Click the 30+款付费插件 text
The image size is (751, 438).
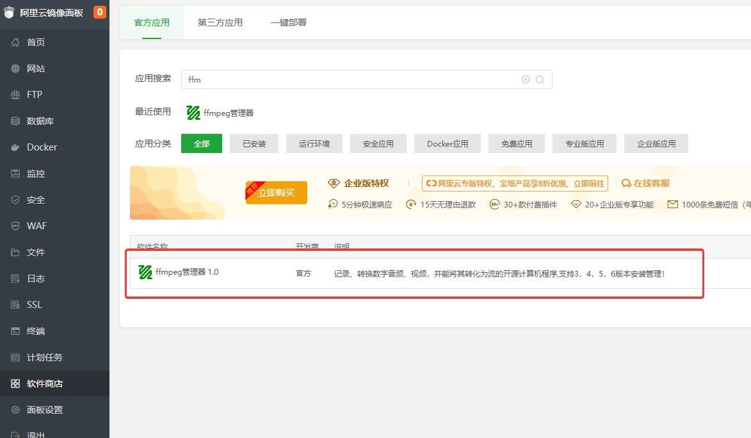click(x=530, y=205)
